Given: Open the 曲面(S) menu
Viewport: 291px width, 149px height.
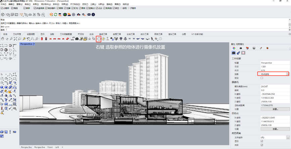Looking at the screenshot, I should click(36, 4).
